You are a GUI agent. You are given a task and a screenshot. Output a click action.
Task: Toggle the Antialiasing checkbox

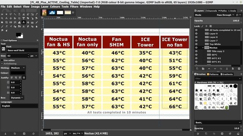2,63
